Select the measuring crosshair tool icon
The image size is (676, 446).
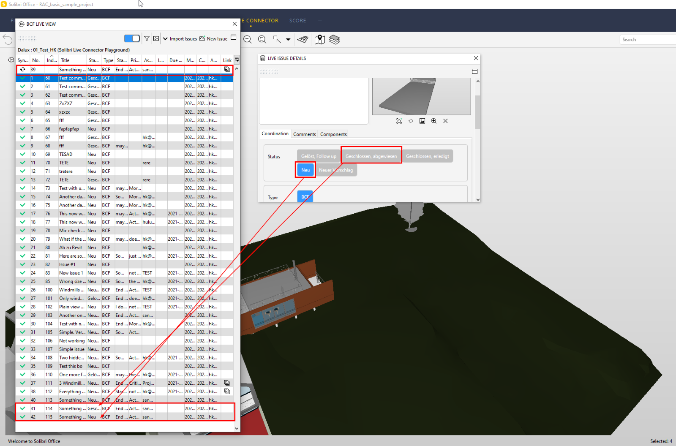(x=277, y=39)
